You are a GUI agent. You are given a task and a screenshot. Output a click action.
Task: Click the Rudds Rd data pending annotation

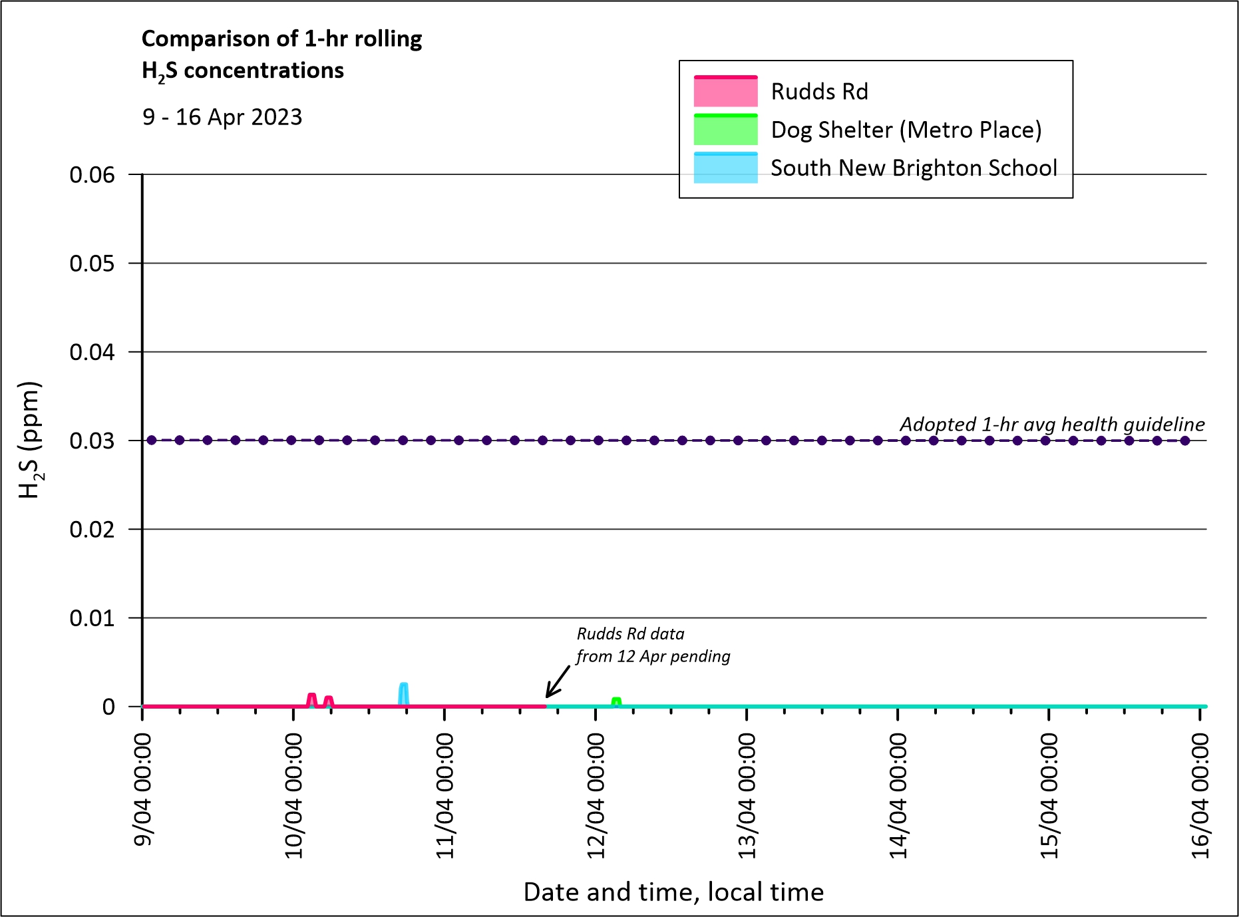653,645
